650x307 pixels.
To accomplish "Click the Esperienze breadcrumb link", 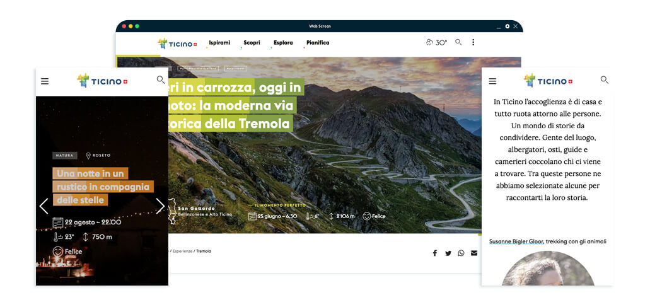I will [182, 252].
